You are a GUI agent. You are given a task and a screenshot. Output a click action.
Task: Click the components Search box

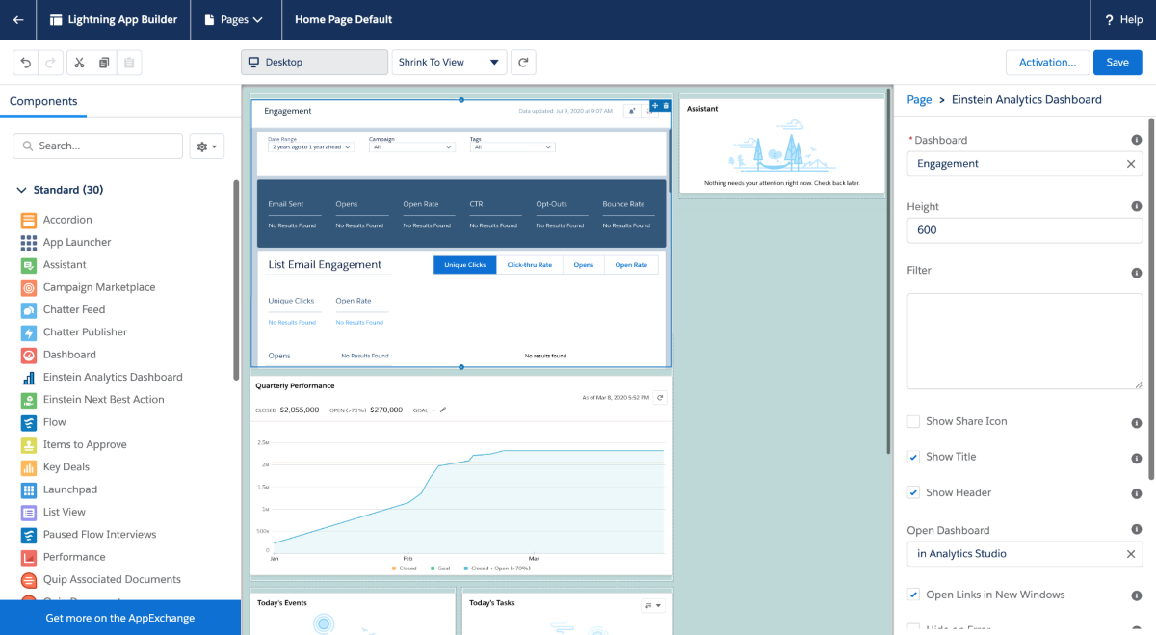point(97,146)
